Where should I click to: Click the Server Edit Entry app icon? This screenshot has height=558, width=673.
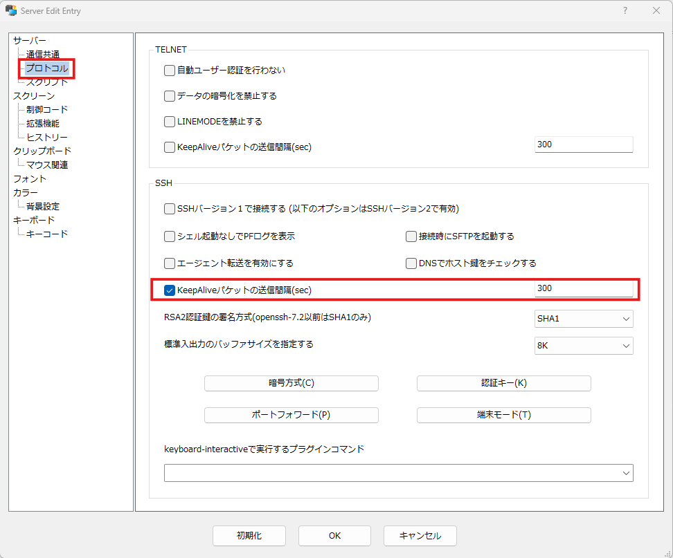pos(10,10)
